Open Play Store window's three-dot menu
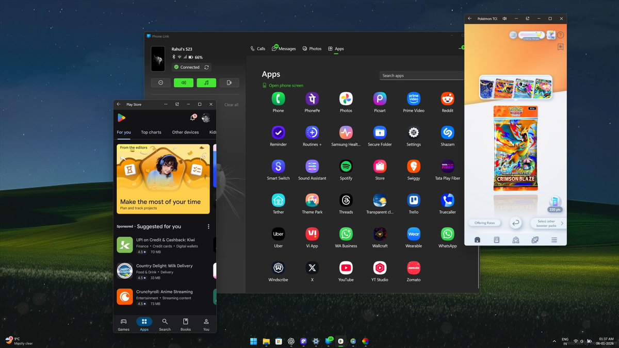The image size is (619, 348). (x=166, y=104)
